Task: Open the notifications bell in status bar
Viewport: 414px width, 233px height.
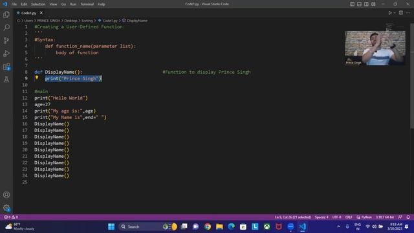Action: (408, 217)
